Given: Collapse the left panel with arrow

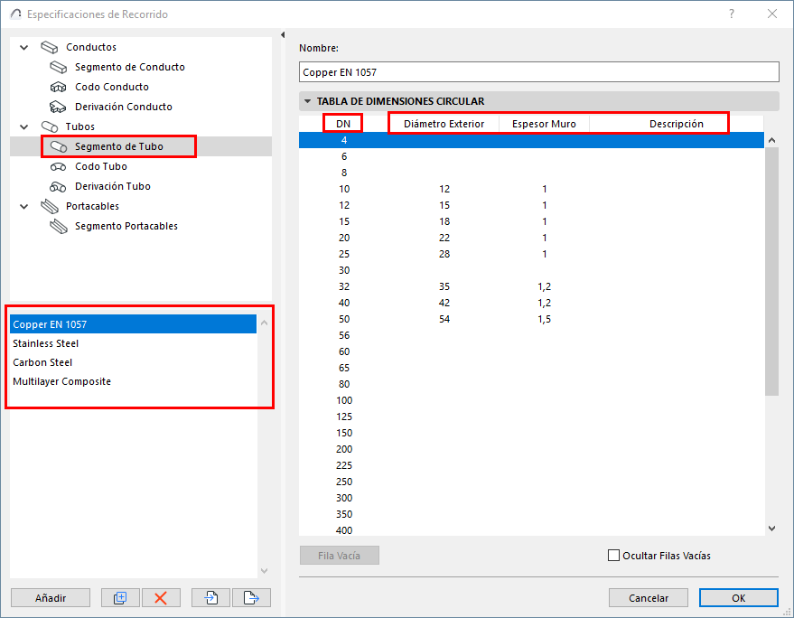Looking at the screenshot, I should point(283,35).
